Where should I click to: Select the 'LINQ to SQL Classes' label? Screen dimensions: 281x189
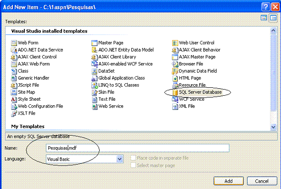point(118,85)
